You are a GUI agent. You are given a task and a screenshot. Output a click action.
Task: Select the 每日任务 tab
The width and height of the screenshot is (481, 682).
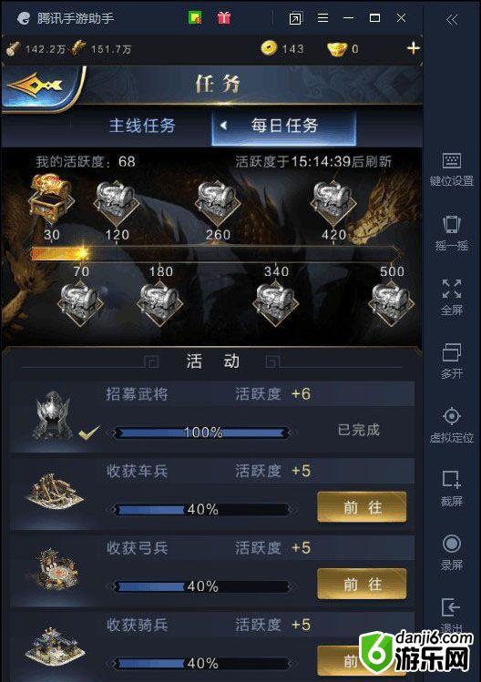284,126
